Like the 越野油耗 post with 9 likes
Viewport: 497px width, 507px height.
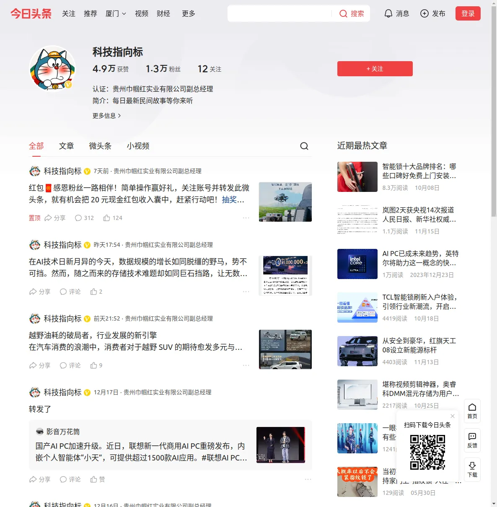pos(96,365)
